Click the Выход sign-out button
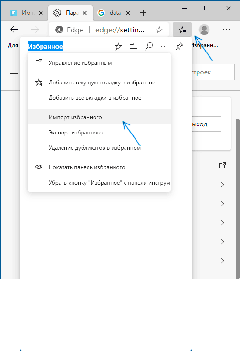This screenshot has width=240, height=351. [x=207, y=124]
